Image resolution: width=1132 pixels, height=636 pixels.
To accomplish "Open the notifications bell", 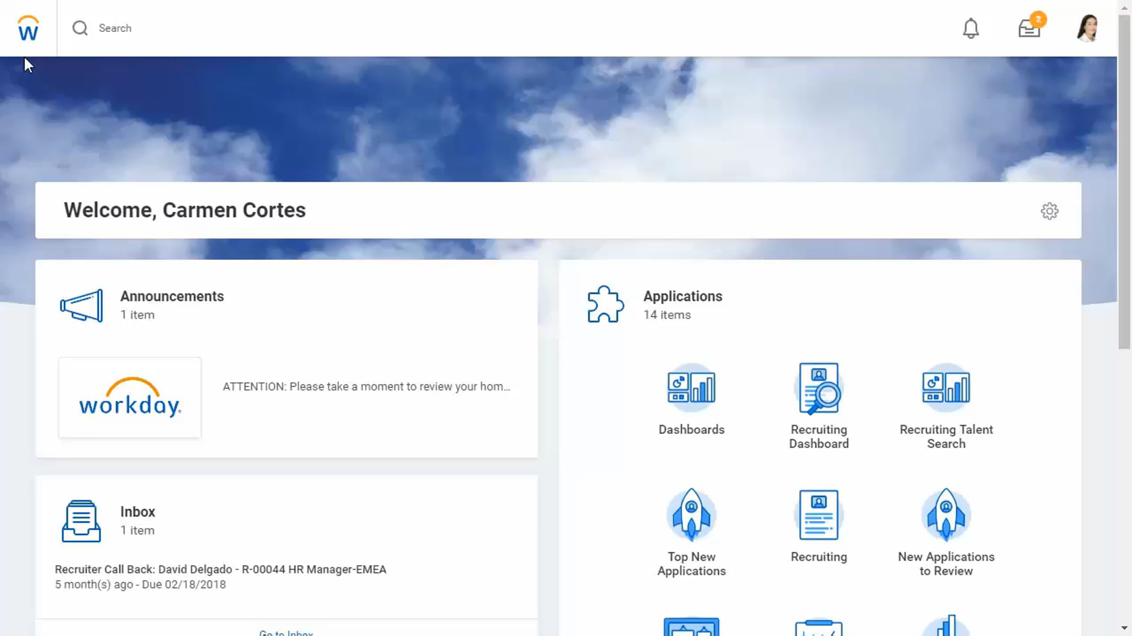I will click(971, 28).
